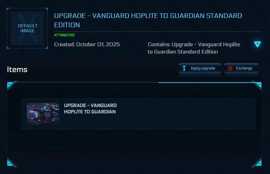270x174 pixels.
Task: Click the Default Image placeholder icon
Action: pyautogui.click(x=27, y=28)
